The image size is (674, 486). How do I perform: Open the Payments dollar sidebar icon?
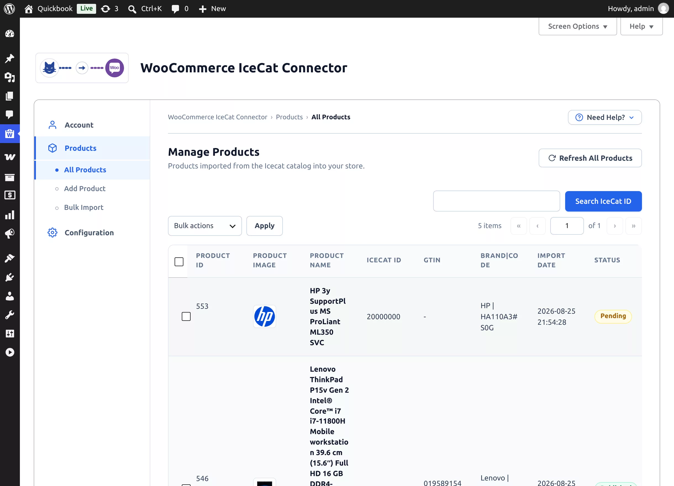9,195
